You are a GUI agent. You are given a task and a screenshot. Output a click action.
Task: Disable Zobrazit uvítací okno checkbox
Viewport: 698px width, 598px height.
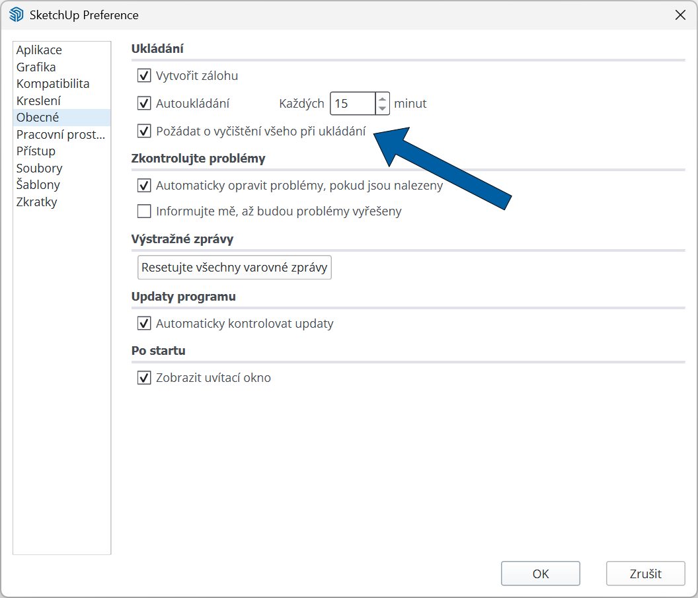tap(144, 378)
